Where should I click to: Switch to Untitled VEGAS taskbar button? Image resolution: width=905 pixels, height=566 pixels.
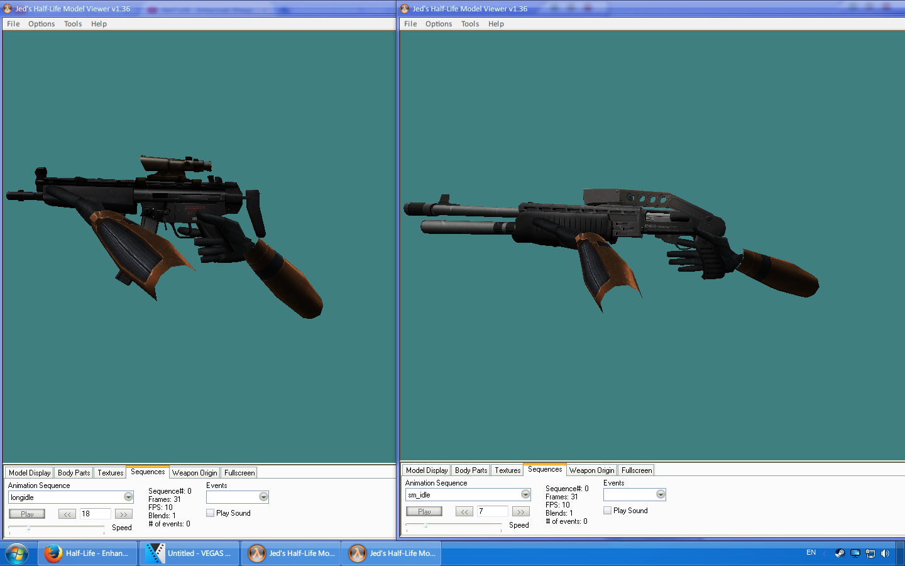point(189,553)
